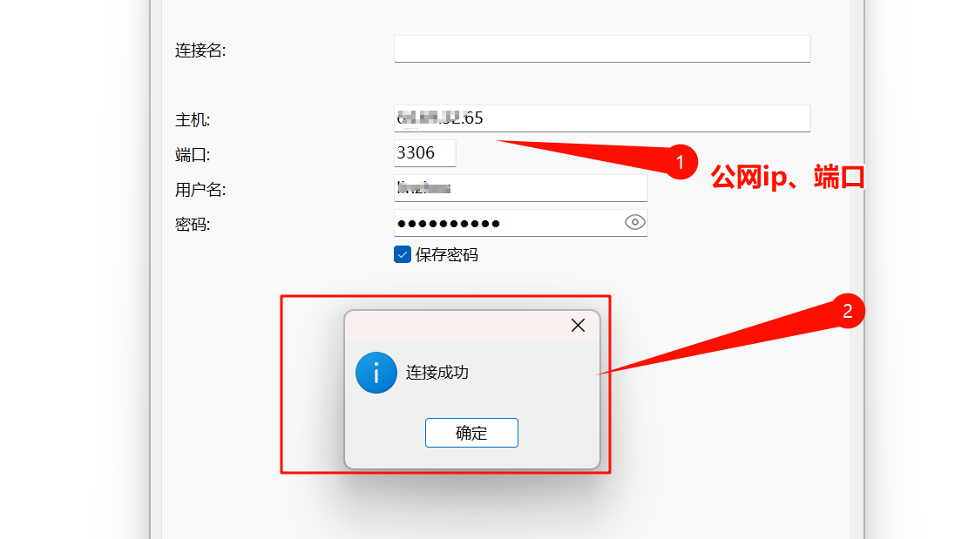Image resolution: width=975 pixels, height=539 pixels.
Task: Click the 连接成功 message text
Action: tap(437, 373)
